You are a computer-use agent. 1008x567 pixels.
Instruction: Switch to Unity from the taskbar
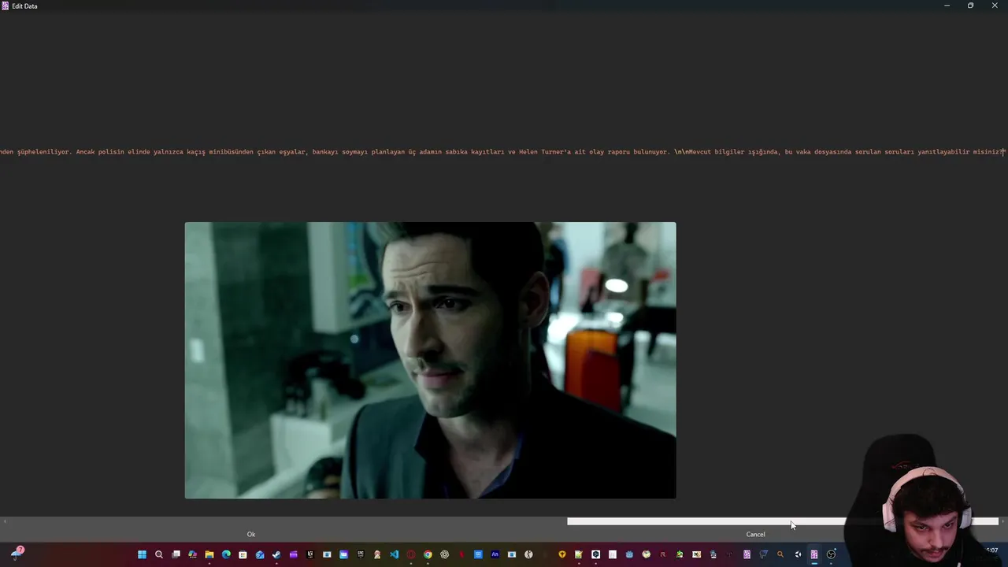tap(798, 554)
